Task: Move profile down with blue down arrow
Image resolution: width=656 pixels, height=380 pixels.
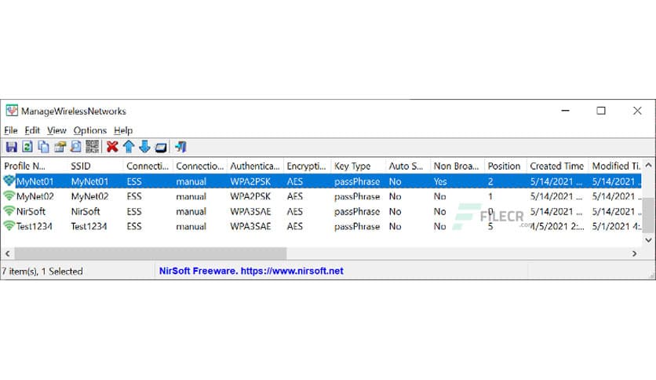Action: coord(144,147)
